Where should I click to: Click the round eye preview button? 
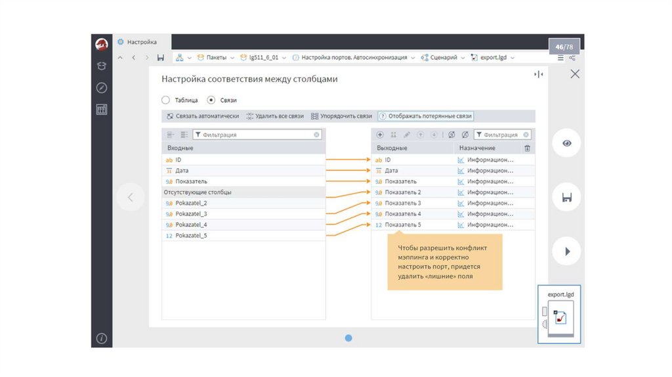(566, 143)
